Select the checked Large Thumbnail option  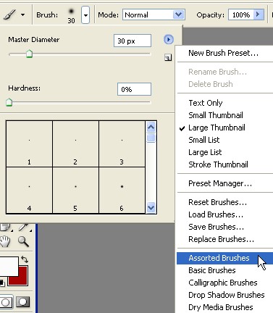point(217,128)
